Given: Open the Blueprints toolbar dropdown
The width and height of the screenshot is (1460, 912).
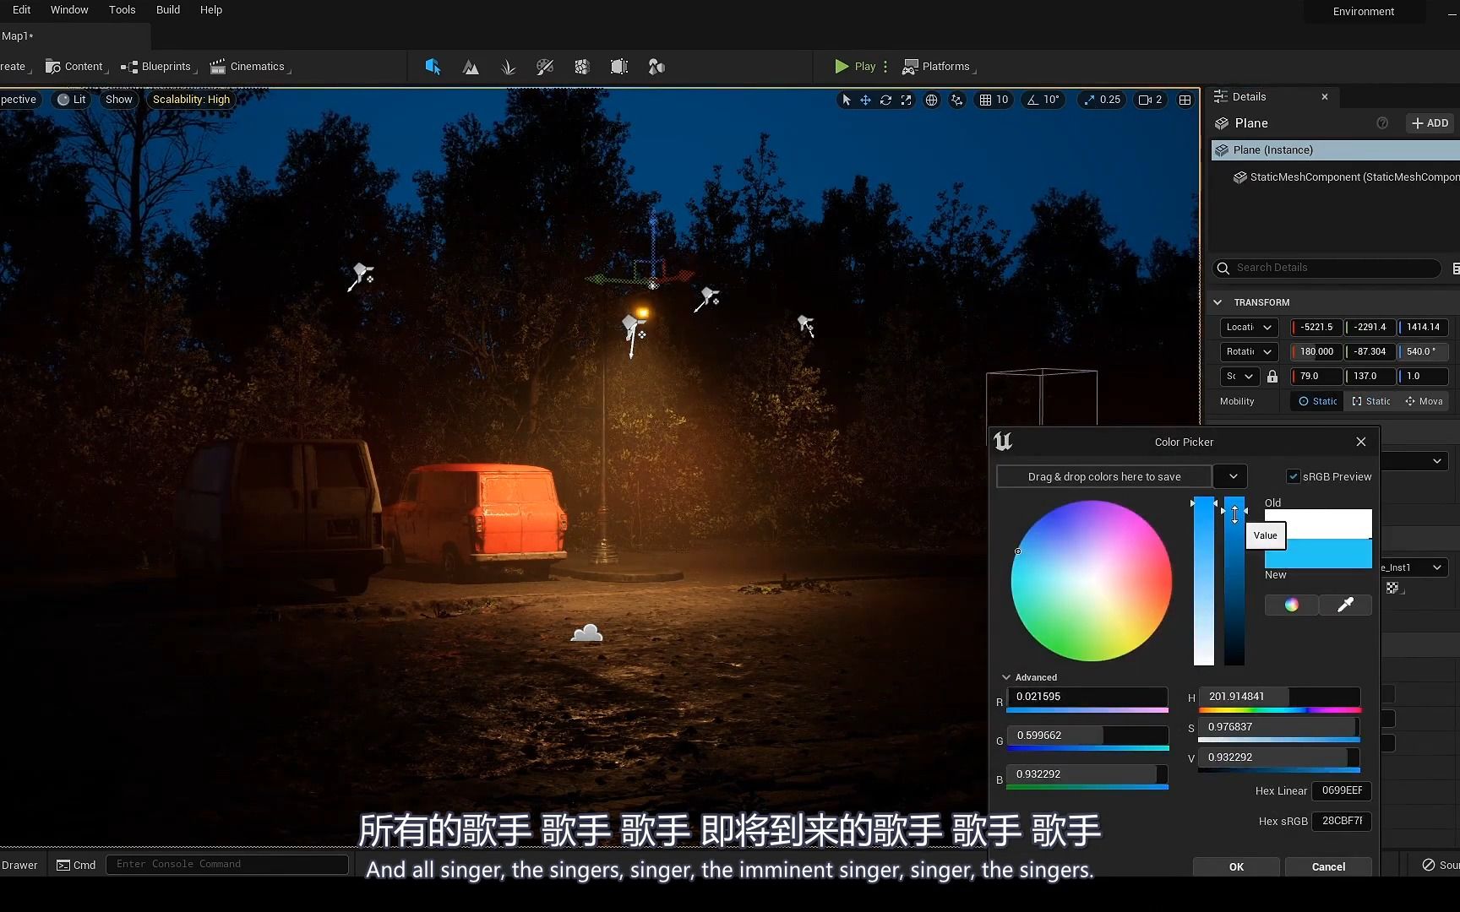Looking at the screenshot, I should pyautogui.click(x=157, y=67).
